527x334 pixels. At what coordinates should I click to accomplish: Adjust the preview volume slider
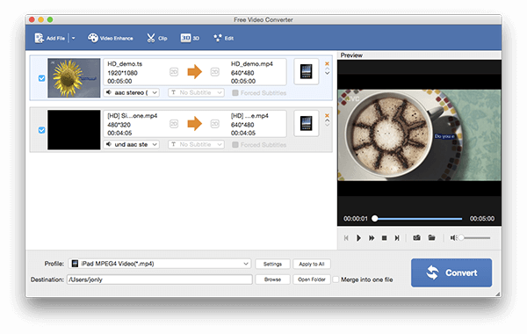coord(474,238)
